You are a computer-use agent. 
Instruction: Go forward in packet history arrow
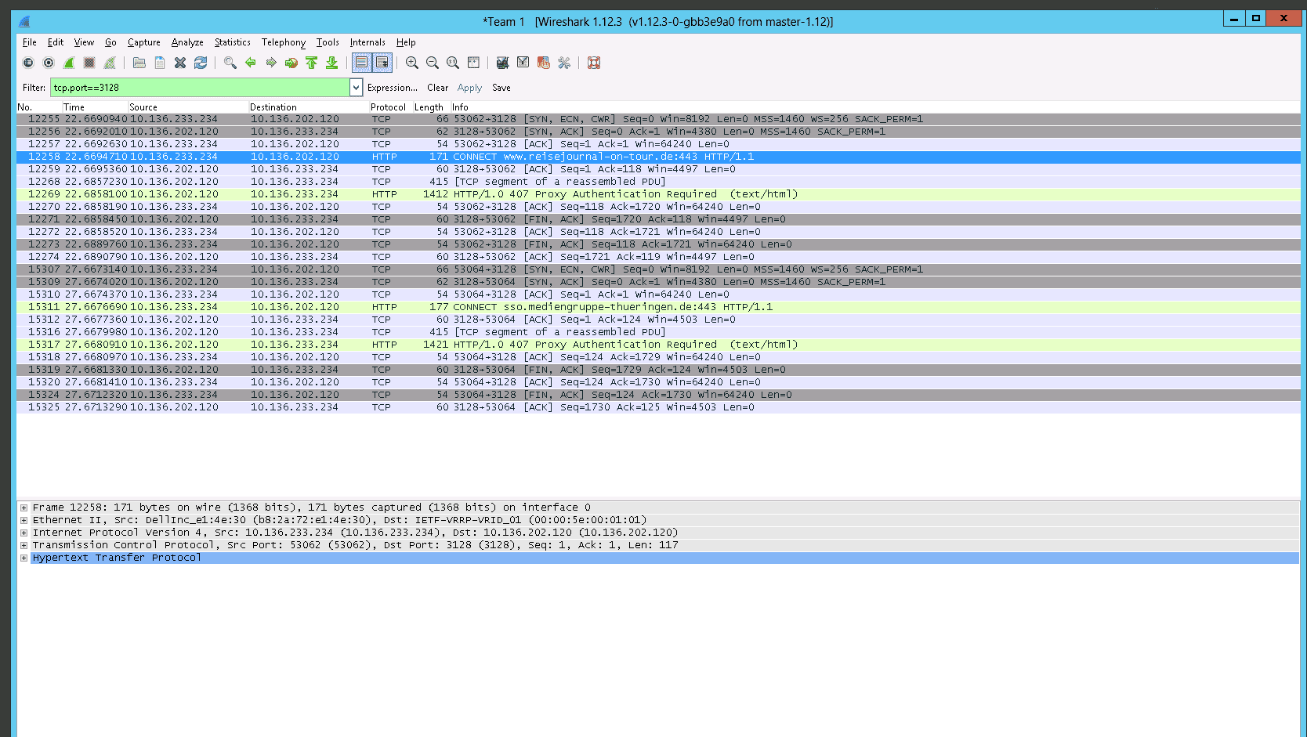(271, 63)
